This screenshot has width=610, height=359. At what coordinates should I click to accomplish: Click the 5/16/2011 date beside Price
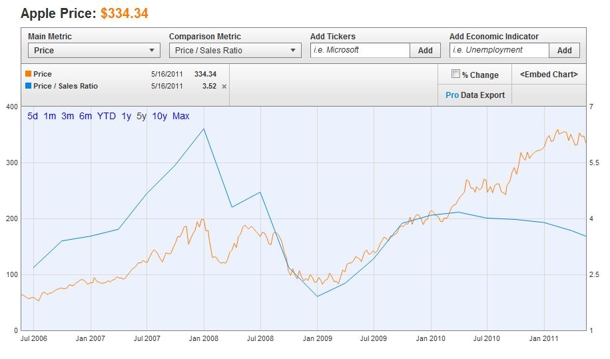click(x=167, y=74)
